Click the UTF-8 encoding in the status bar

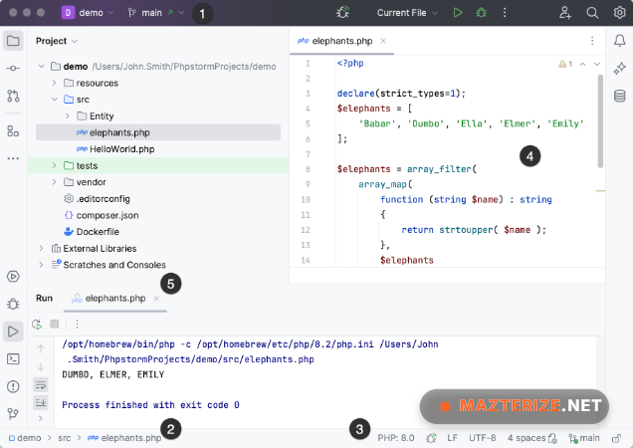click(483, 438)
